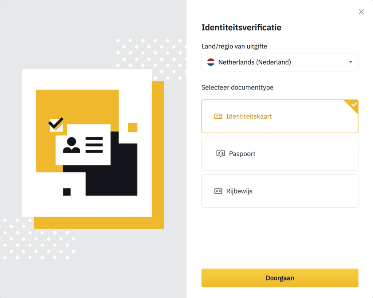The width and height of the screenshot is (373, 298).
Task: Click the Paspoort text label
Action: tap(242, 154)
